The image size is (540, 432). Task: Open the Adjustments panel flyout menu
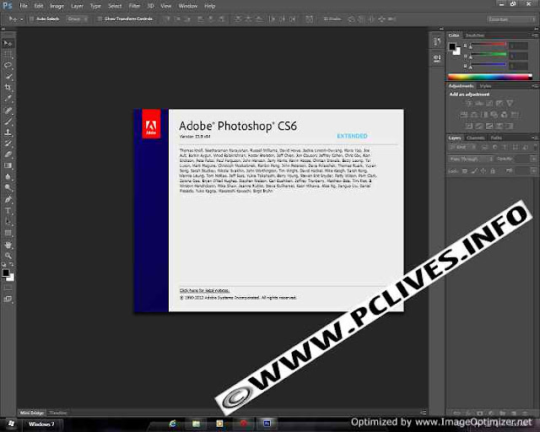tap(535, 86)
